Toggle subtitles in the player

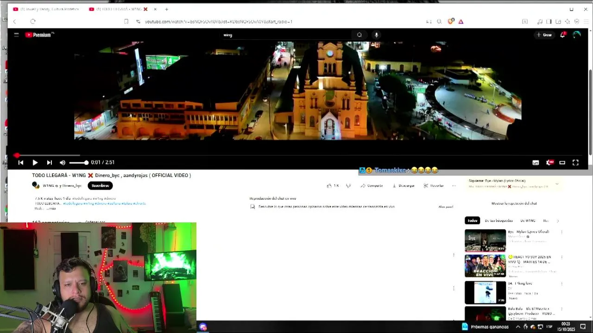pyautogui.click(x=536, y=162)
